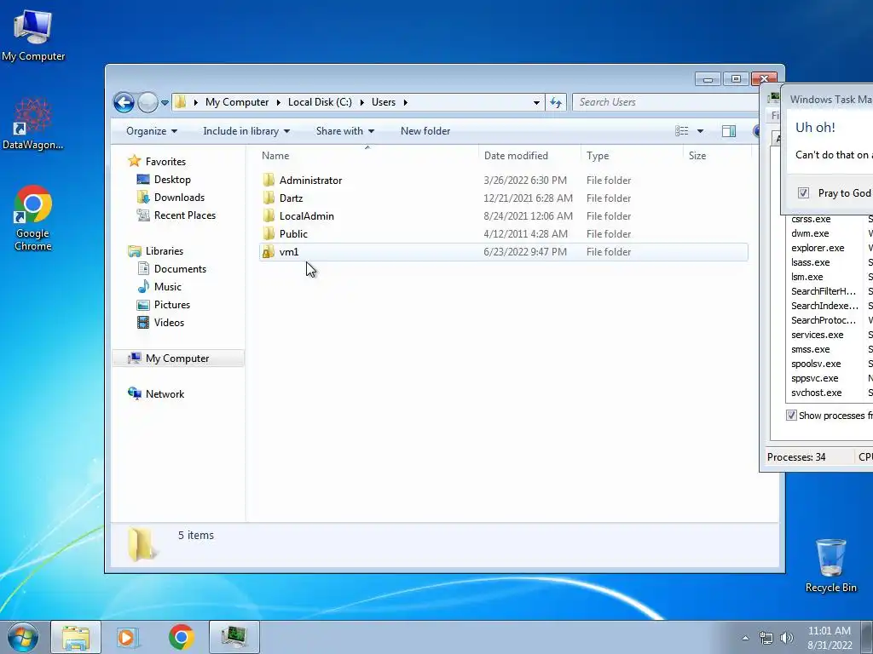873x654 pixels.
Task: Open the Documents library
Action: coord(180,268)
